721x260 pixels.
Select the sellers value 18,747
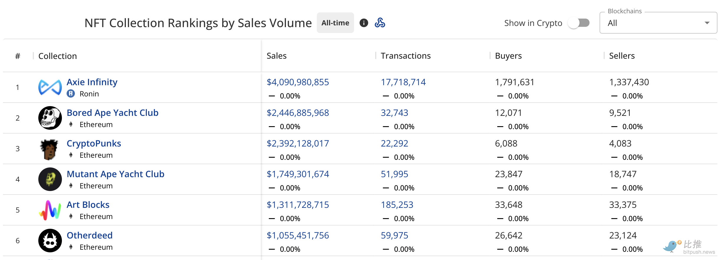[623, 174]
